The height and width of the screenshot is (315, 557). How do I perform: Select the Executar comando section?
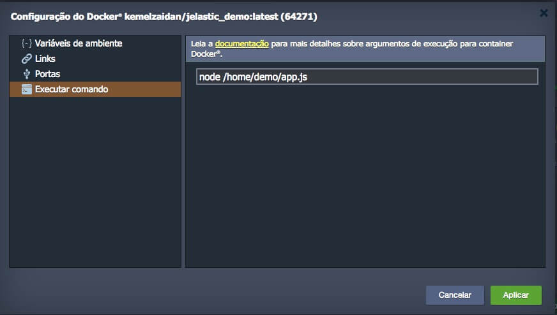(95, 89)
